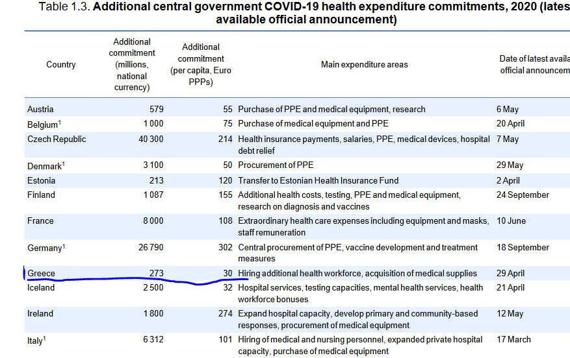570x358 pixels.
Task: Click the millions national currency column header
Action: 132,65
